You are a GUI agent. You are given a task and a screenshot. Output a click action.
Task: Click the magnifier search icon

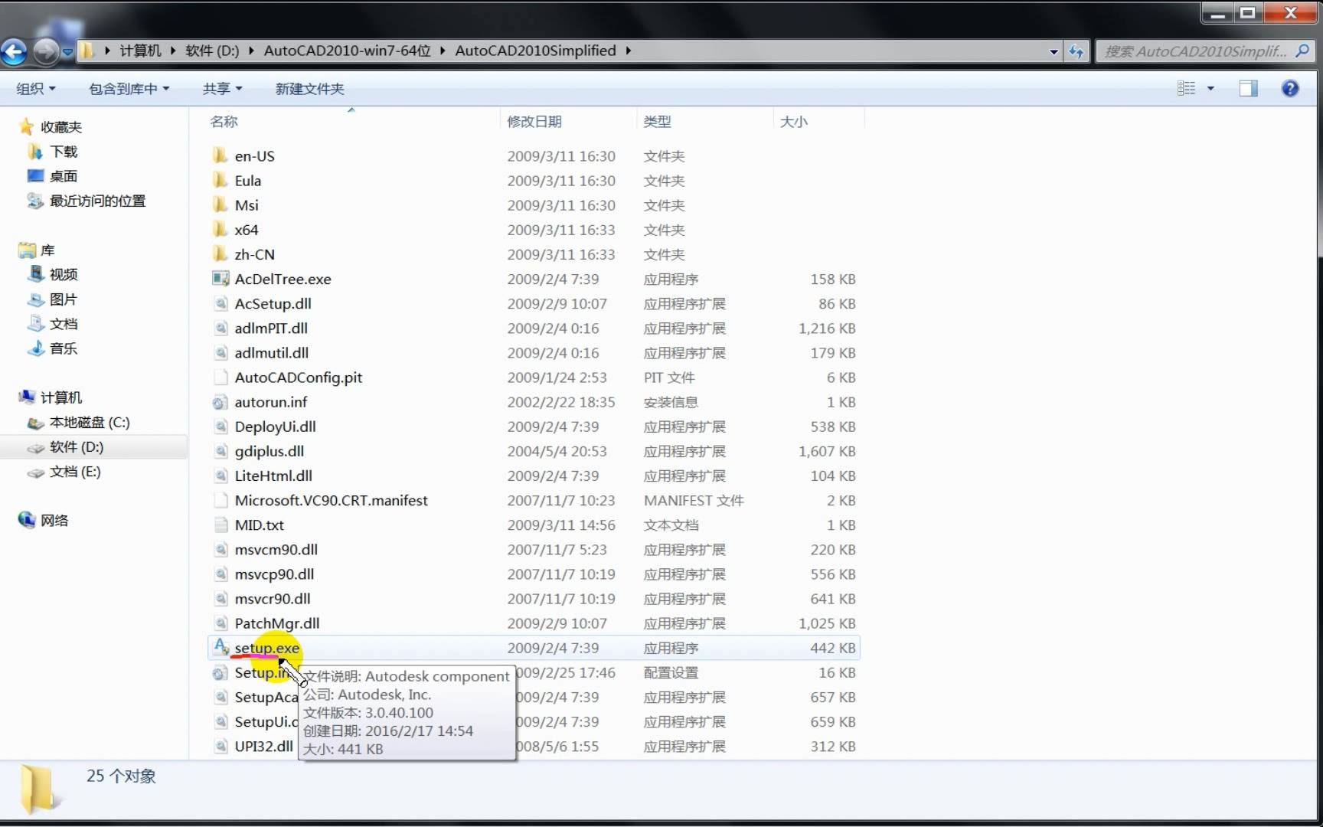click(x=1302, y=51)
